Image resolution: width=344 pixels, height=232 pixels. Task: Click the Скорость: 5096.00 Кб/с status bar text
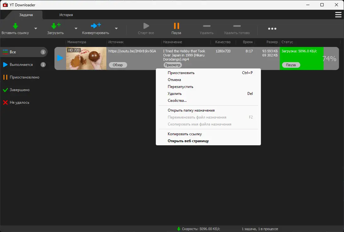click(x=201, y=229)
